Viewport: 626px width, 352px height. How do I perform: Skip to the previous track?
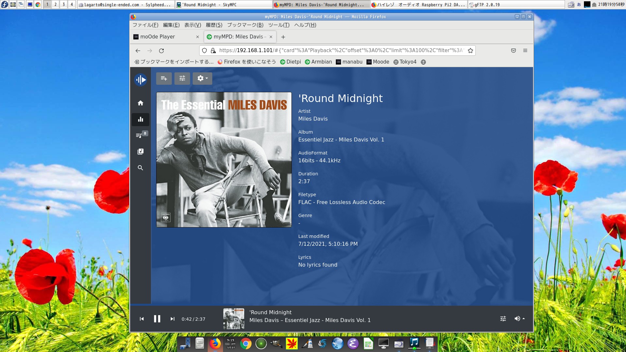(142, 319)
